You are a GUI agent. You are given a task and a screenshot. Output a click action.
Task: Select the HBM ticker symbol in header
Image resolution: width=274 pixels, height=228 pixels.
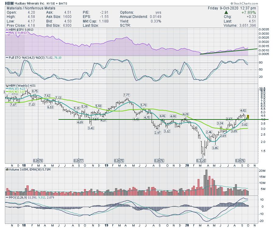(x=9, y=3)
